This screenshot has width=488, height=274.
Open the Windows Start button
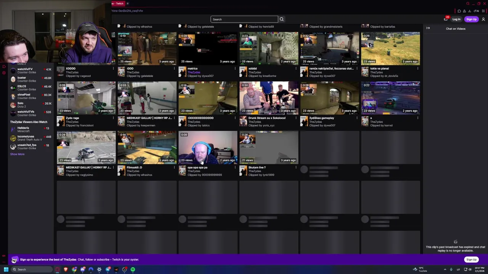point(6,269)
